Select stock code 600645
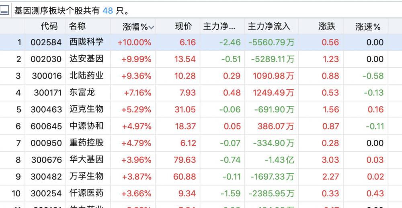This screenshot has width=402, height=208. coord(46,126)
